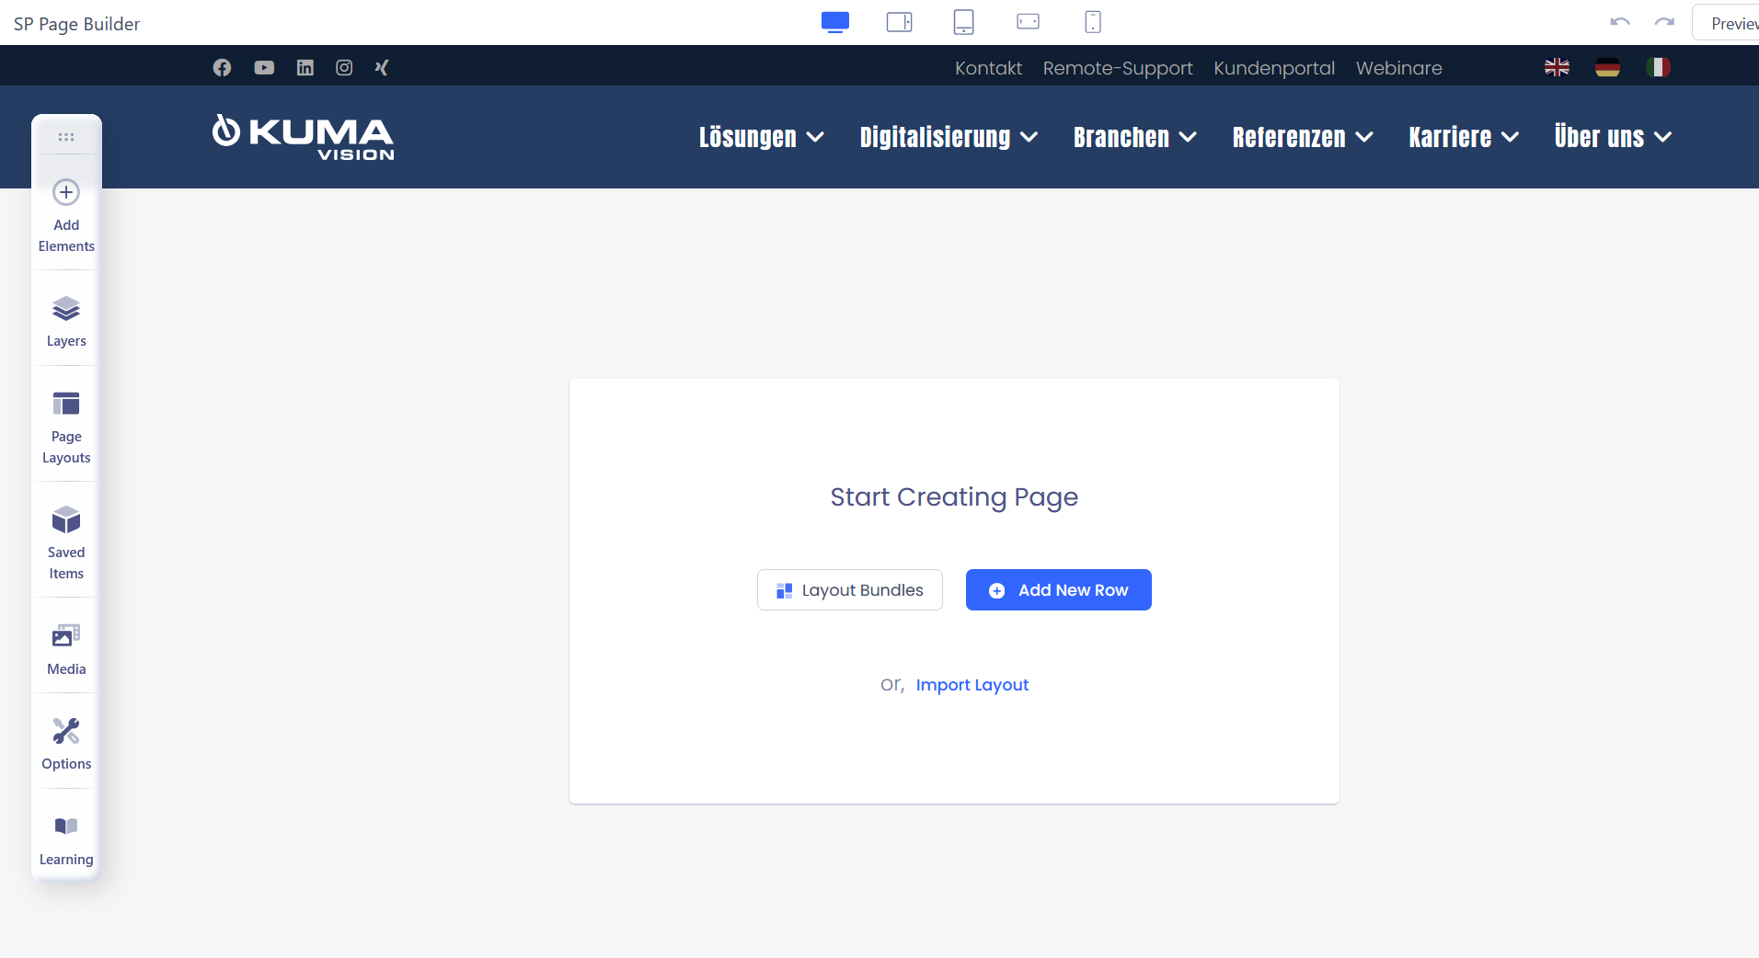Viewport: 1759px width, 958px height.
Task: Switch to tablet portrait device view
Action: 964,22
